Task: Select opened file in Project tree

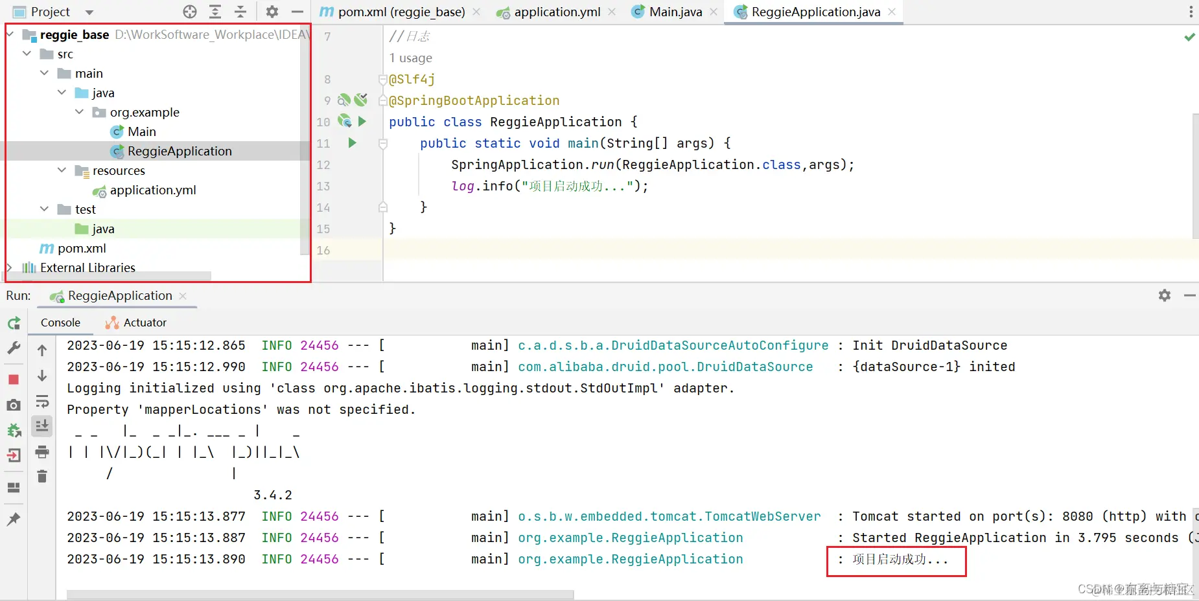Action: tap(189, 12)
